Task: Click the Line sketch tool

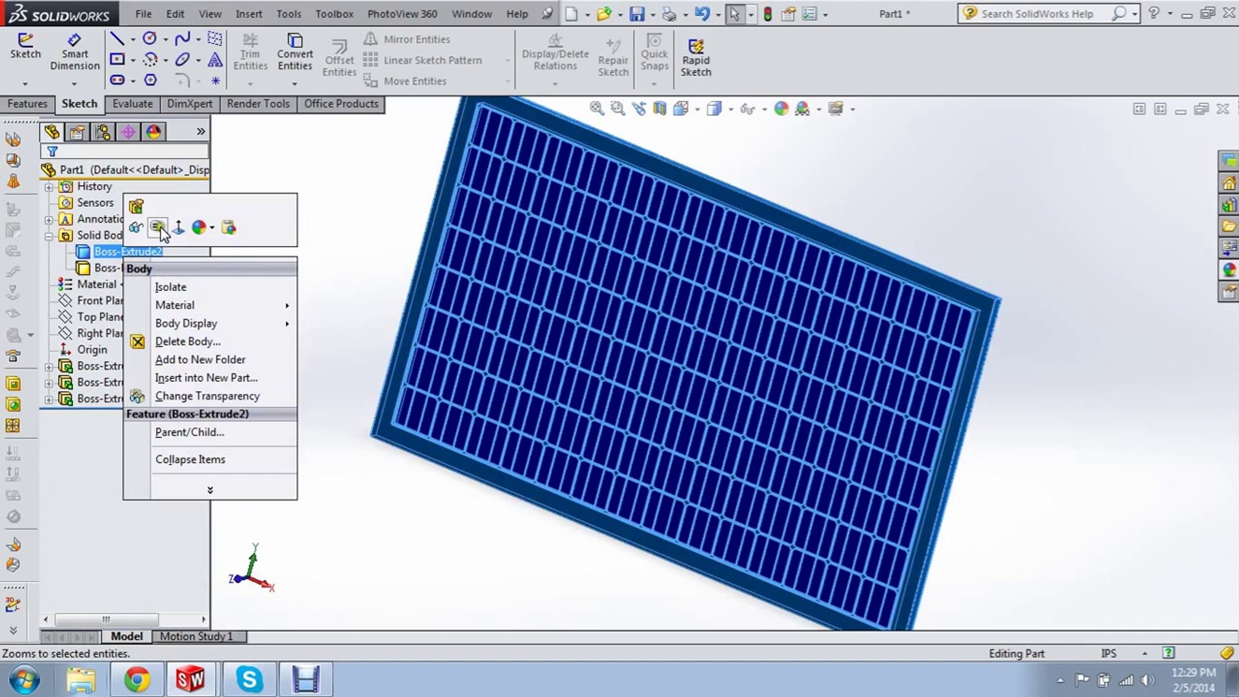Action: coord(117,39)
